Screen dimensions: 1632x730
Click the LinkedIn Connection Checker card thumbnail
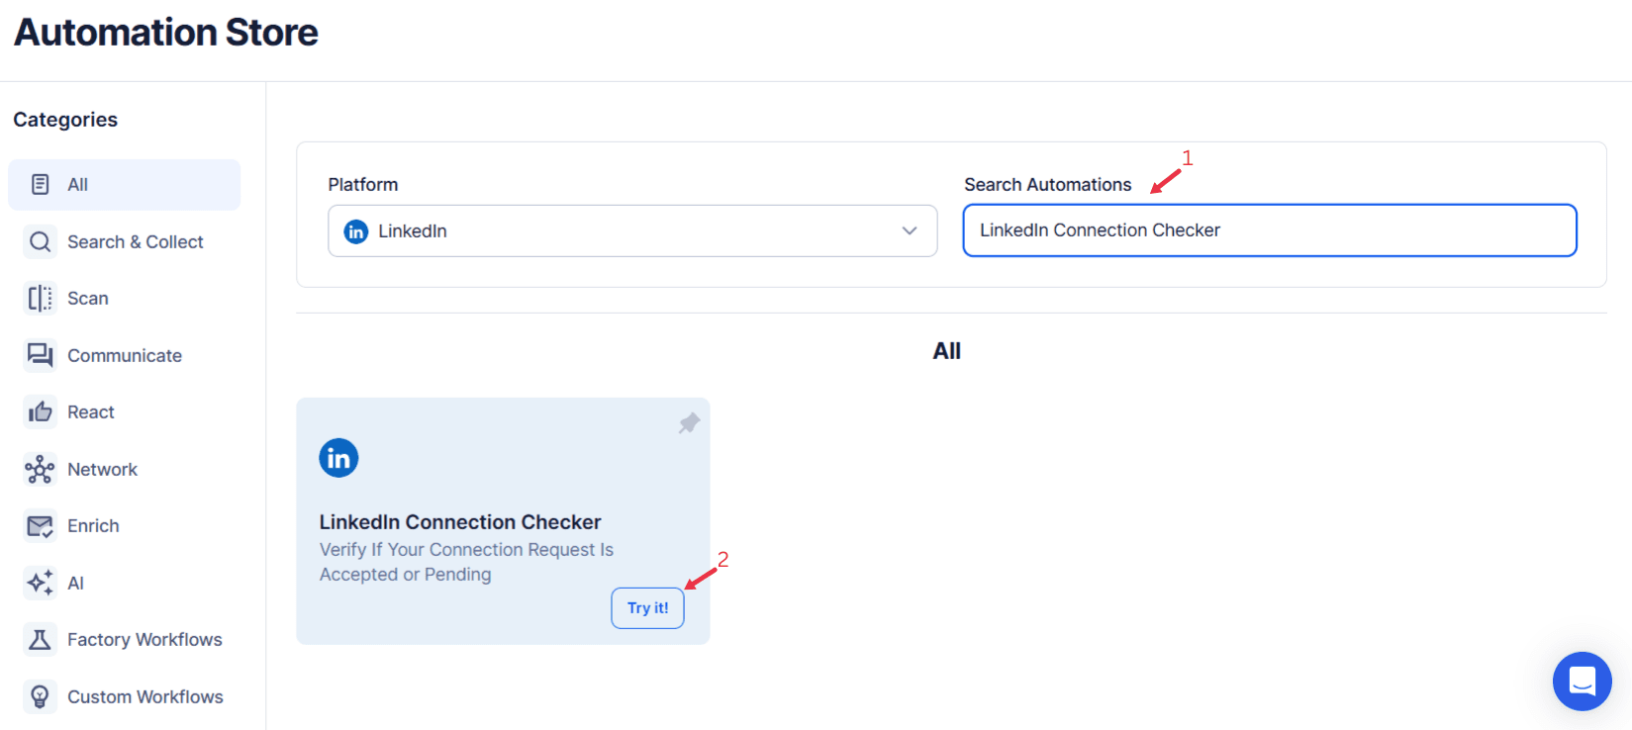click(x=503, y=519)
